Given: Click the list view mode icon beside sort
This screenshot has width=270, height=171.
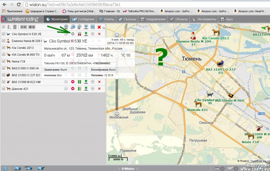Looking at the screenshot, I should coord(15,27).
